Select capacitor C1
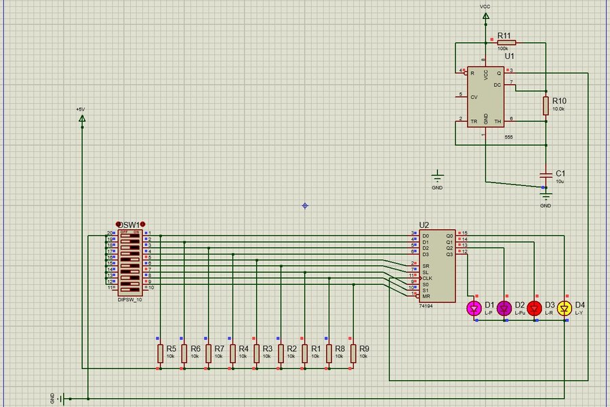The width and height of the screenshot is (610, 407). coord(546,174)
